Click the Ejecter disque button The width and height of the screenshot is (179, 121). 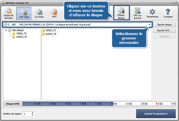point(164,25)
